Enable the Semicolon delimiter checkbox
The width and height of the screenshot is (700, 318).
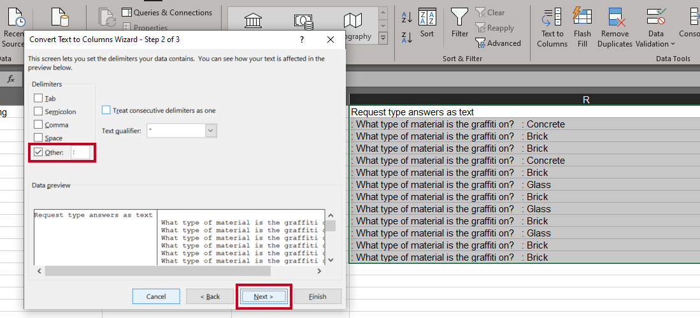coord(38,112)
